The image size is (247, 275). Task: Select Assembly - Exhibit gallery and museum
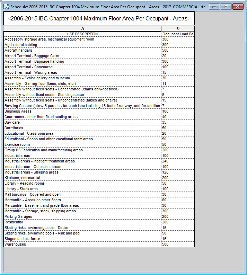tap(82, 78)
